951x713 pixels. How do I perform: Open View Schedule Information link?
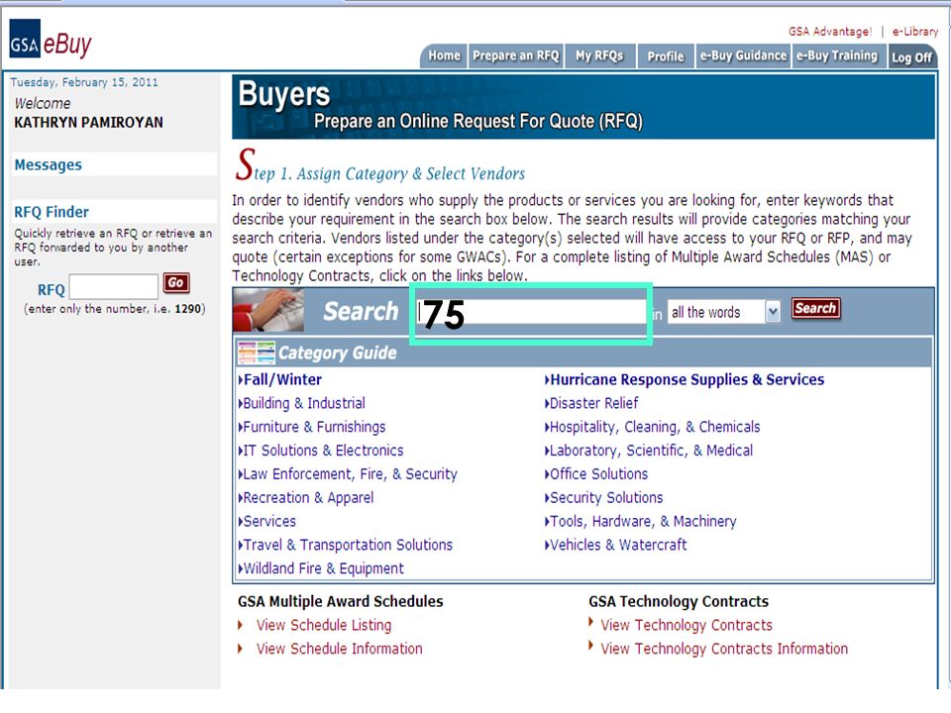click(339, 649)
